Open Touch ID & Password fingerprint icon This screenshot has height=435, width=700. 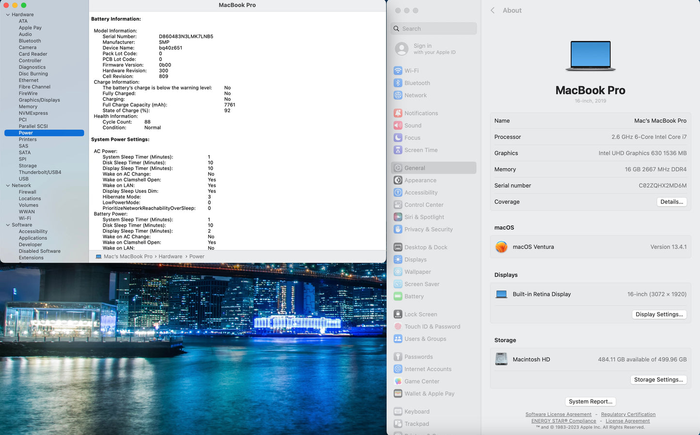pos(398,326)
